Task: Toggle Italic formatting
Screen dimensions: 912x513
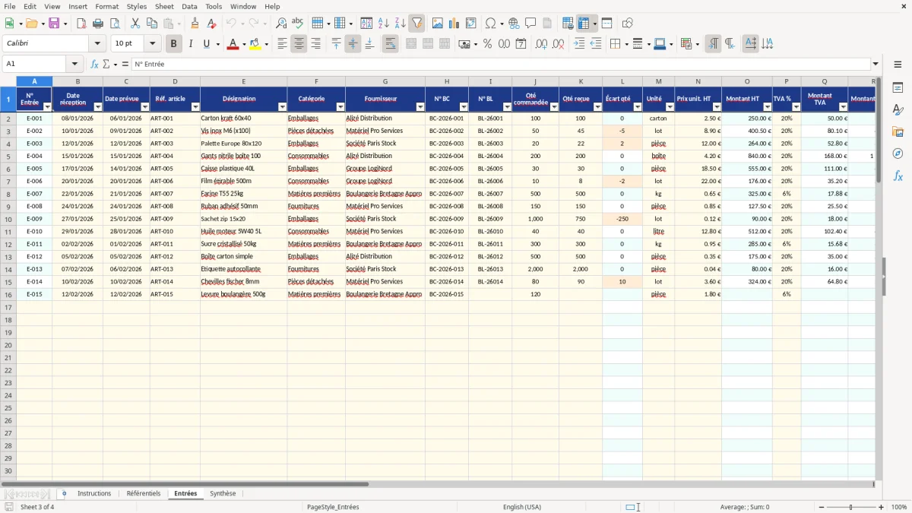Action: (x=190, y=44)
